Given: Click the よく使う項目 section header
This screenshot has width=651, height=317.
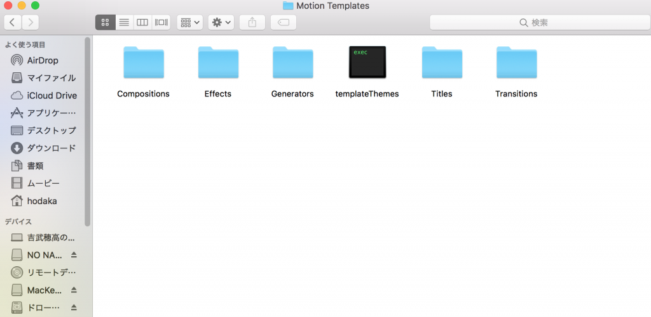Looking at the screenshot, I should click(x=25, y=44).
